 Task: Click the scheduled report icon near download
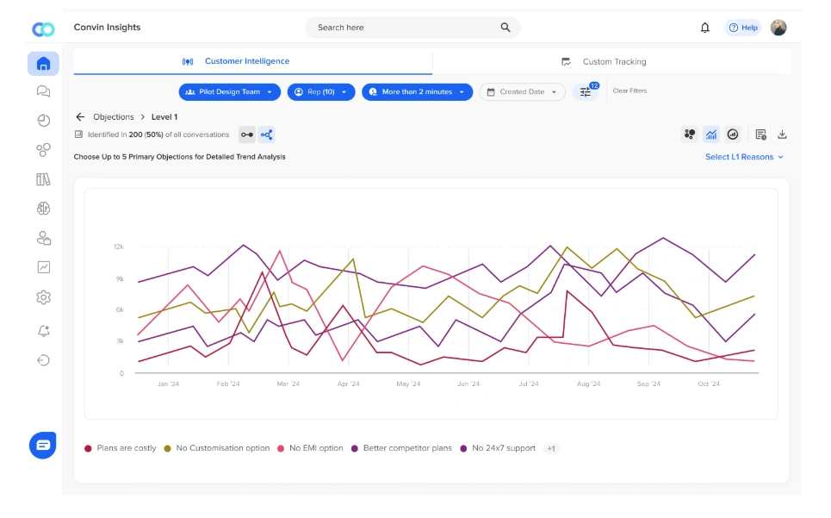[x=761, y=134]
